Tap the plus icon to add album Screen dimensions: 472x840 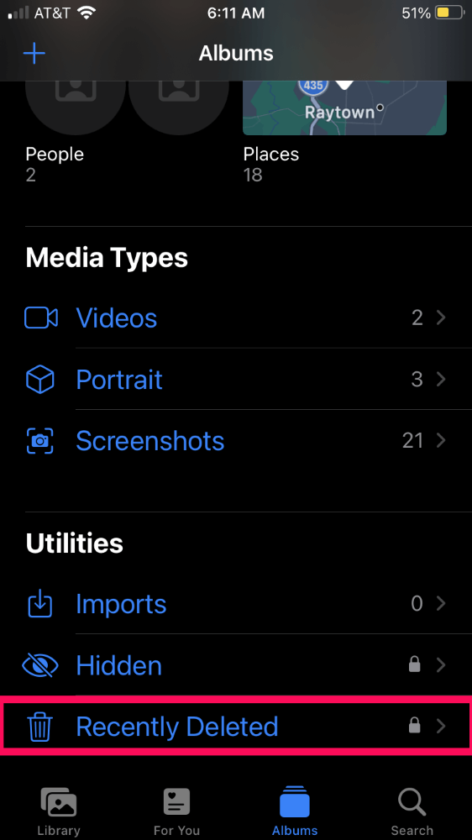click(34, 54)
